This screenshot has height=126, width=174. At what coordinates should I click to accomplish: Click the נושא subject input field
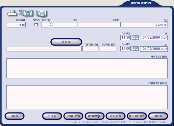pos(99,25)
